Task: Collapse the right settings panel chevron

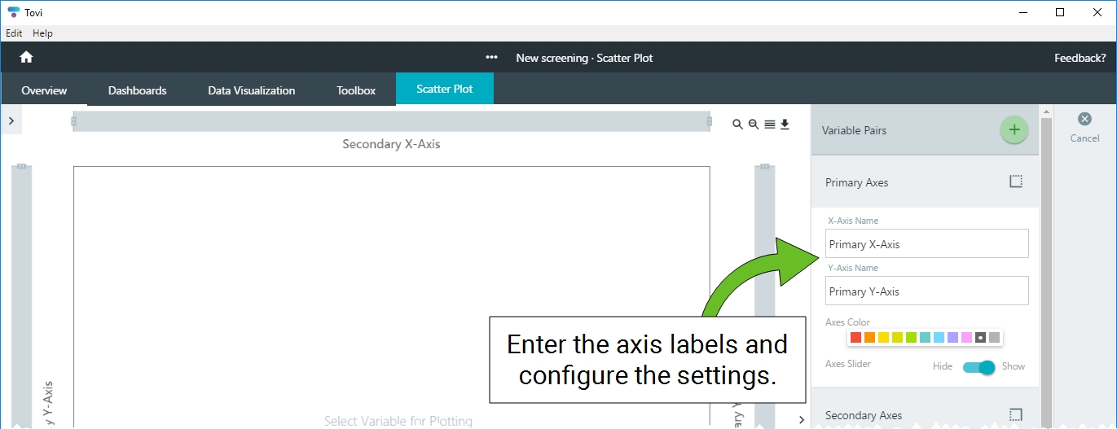Action: (802, 419)
